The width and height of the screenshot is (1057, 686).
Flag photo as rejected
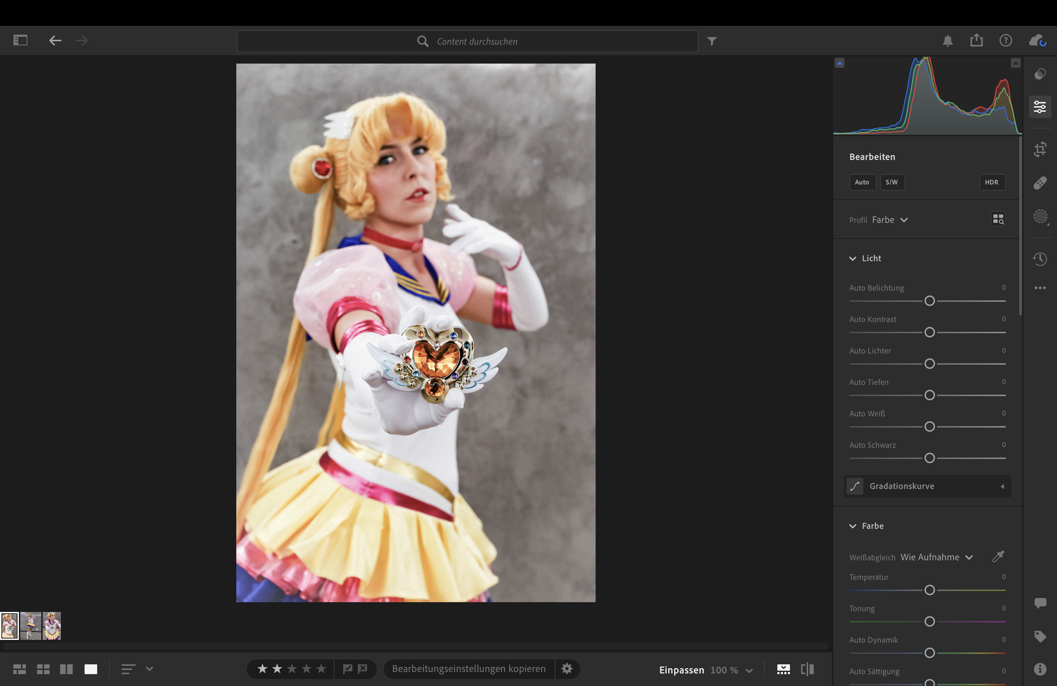coord(363,669)
